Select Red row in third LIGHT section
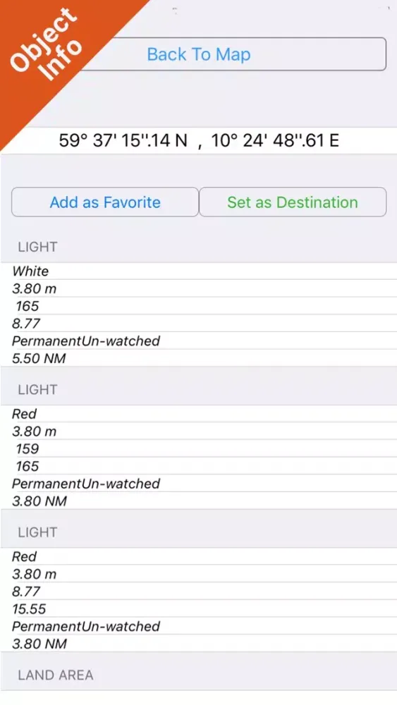The height and width of the screenshot is (705, 397). point(199,557)
